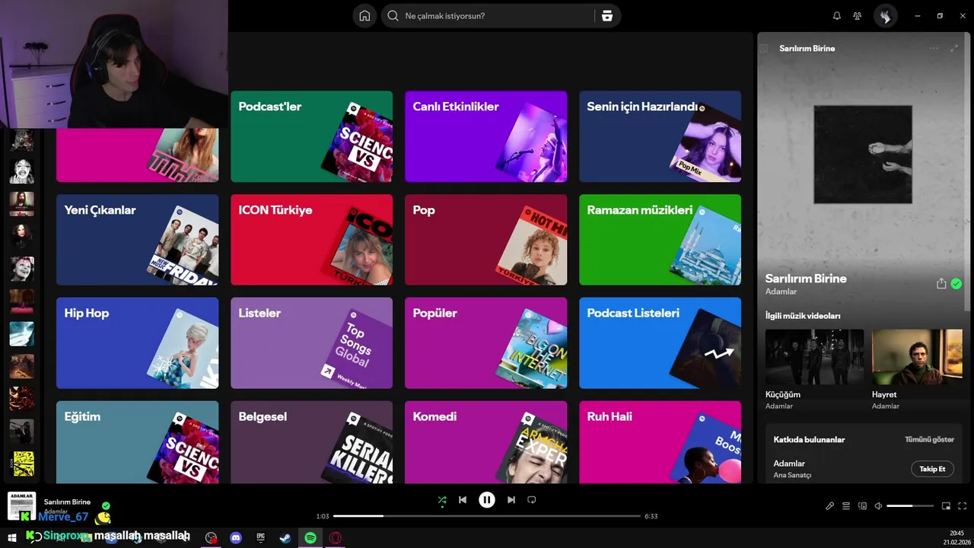Viewport: 974px width, 548px height.
Task: Pause the current song
Action: click(x=487, y=500)
